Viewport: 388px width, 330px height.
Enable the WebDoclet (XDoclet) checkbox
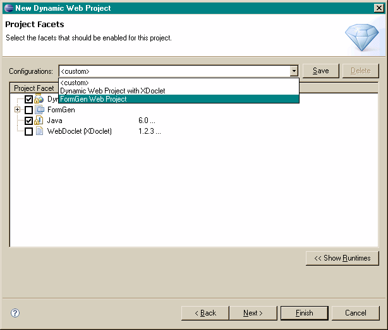[x=28, y=131]
